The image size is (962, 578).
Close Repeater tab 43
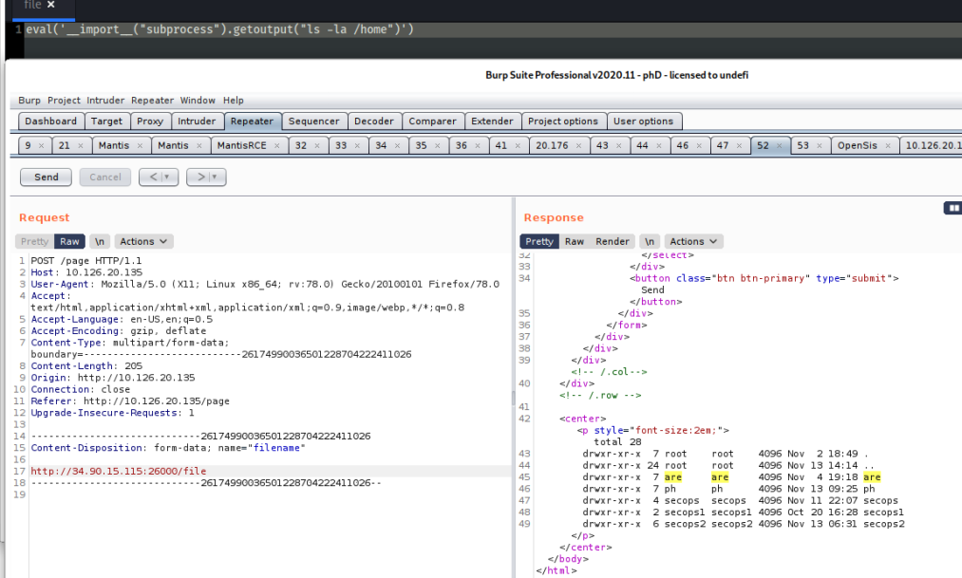[619, 146]
